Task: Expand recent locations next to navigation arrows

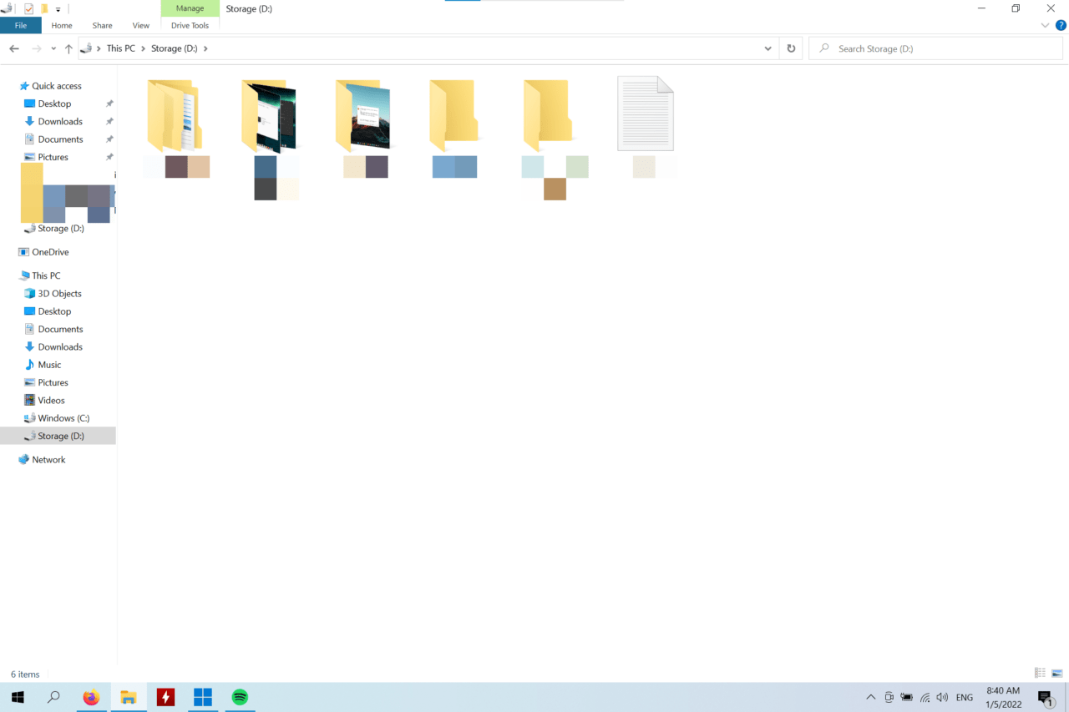Action: coord(53,48)
